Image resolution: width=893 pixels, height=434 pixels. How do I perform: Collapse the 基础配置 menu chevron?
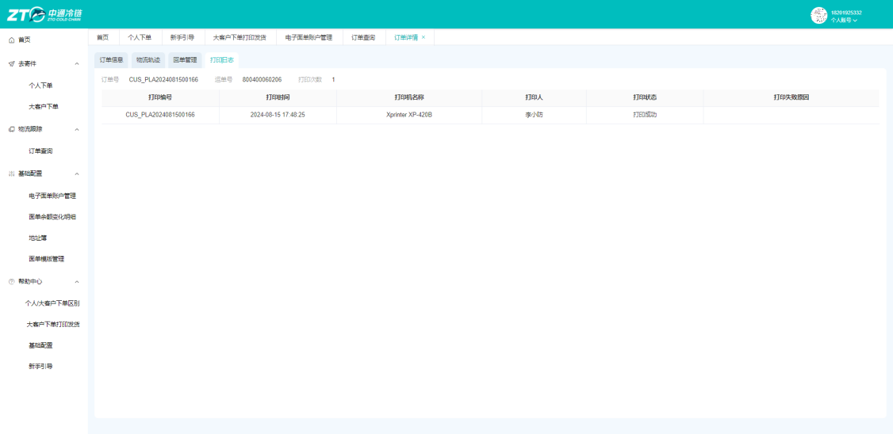[77, 173]
